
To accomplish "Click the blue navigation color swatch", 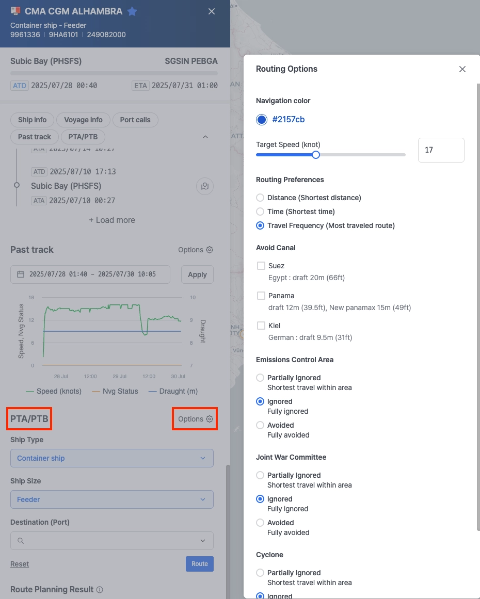I will pos(262,120).
